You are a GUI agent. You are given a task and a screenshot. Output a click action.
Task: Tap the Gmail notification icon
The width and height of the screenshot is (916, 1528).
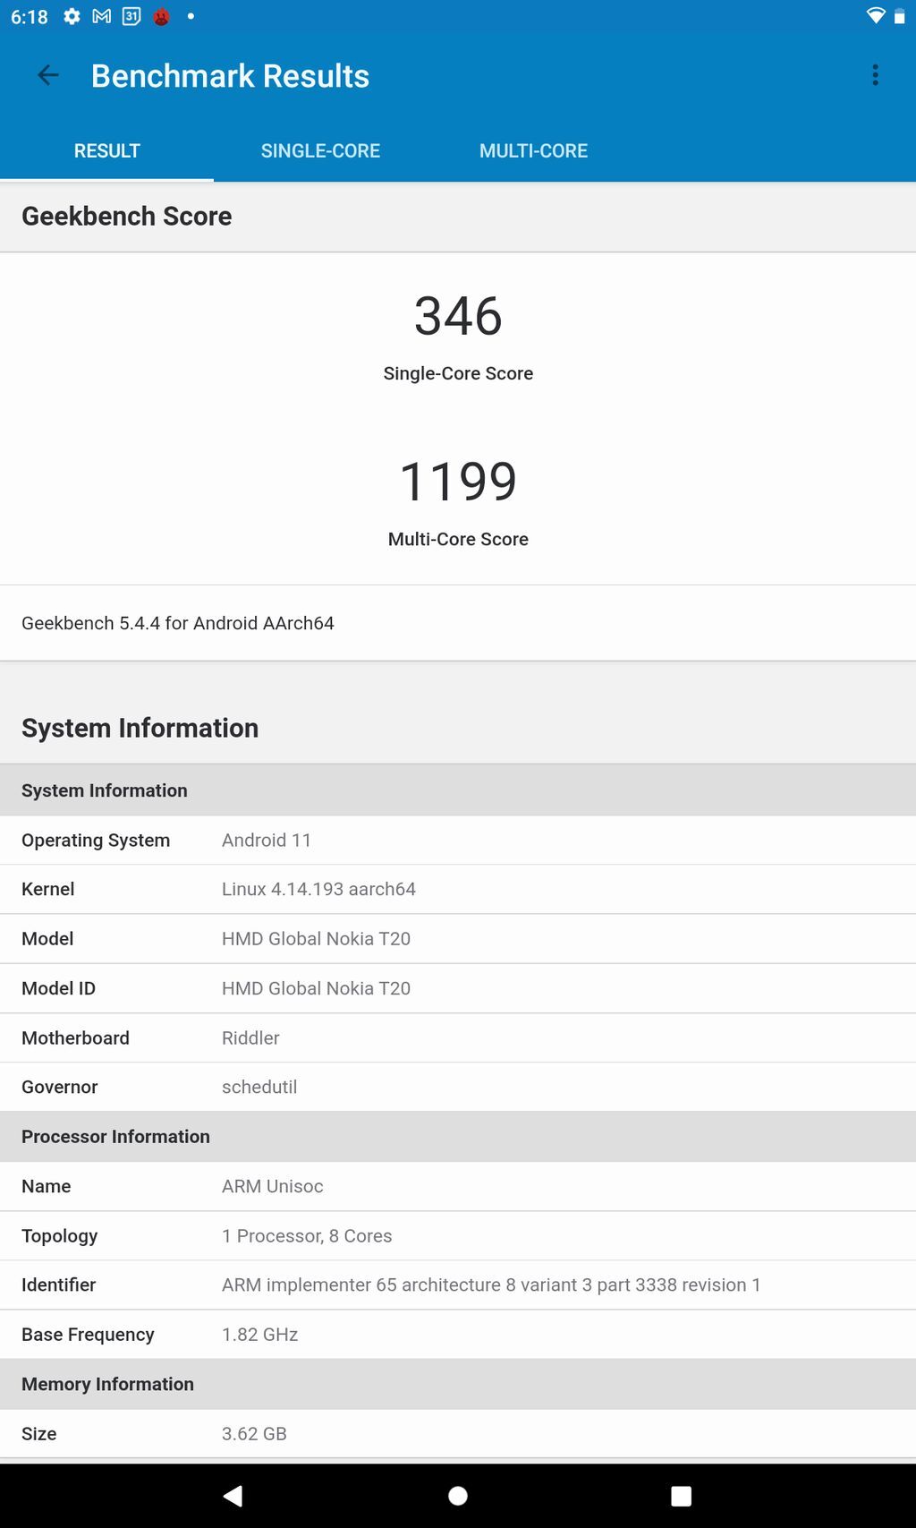click(x=102, y=17)
